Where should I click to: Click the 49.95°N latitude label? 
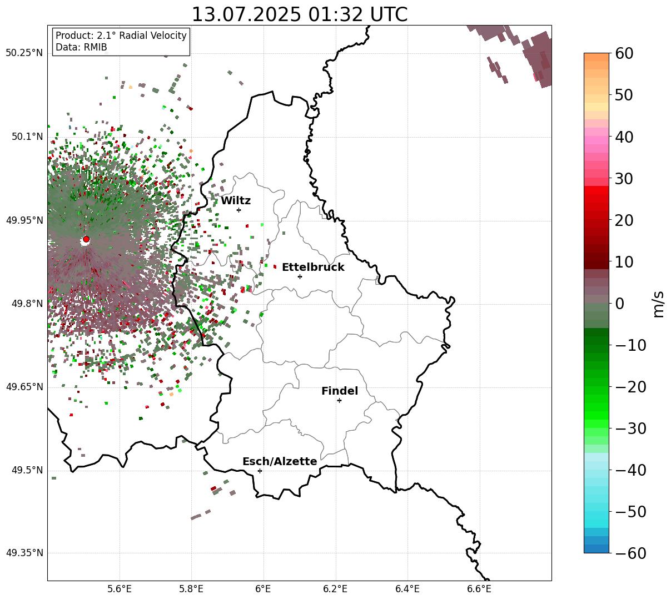[24, 220]
